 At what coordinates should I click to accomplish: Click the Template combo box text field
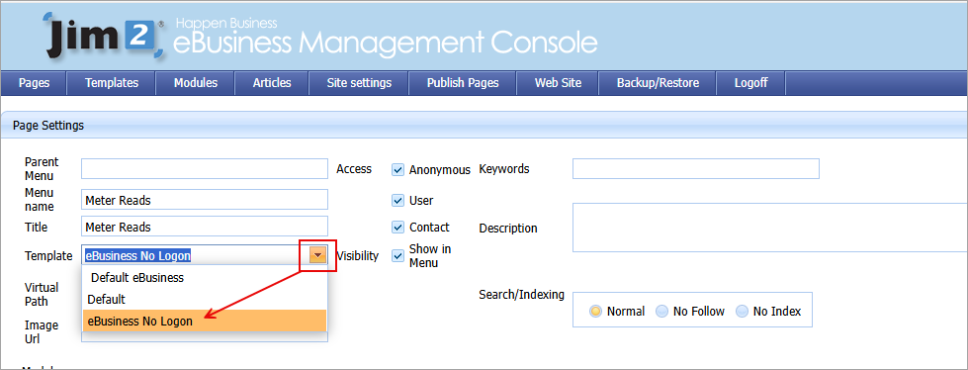pyautogui.click(x=196, y=255)
